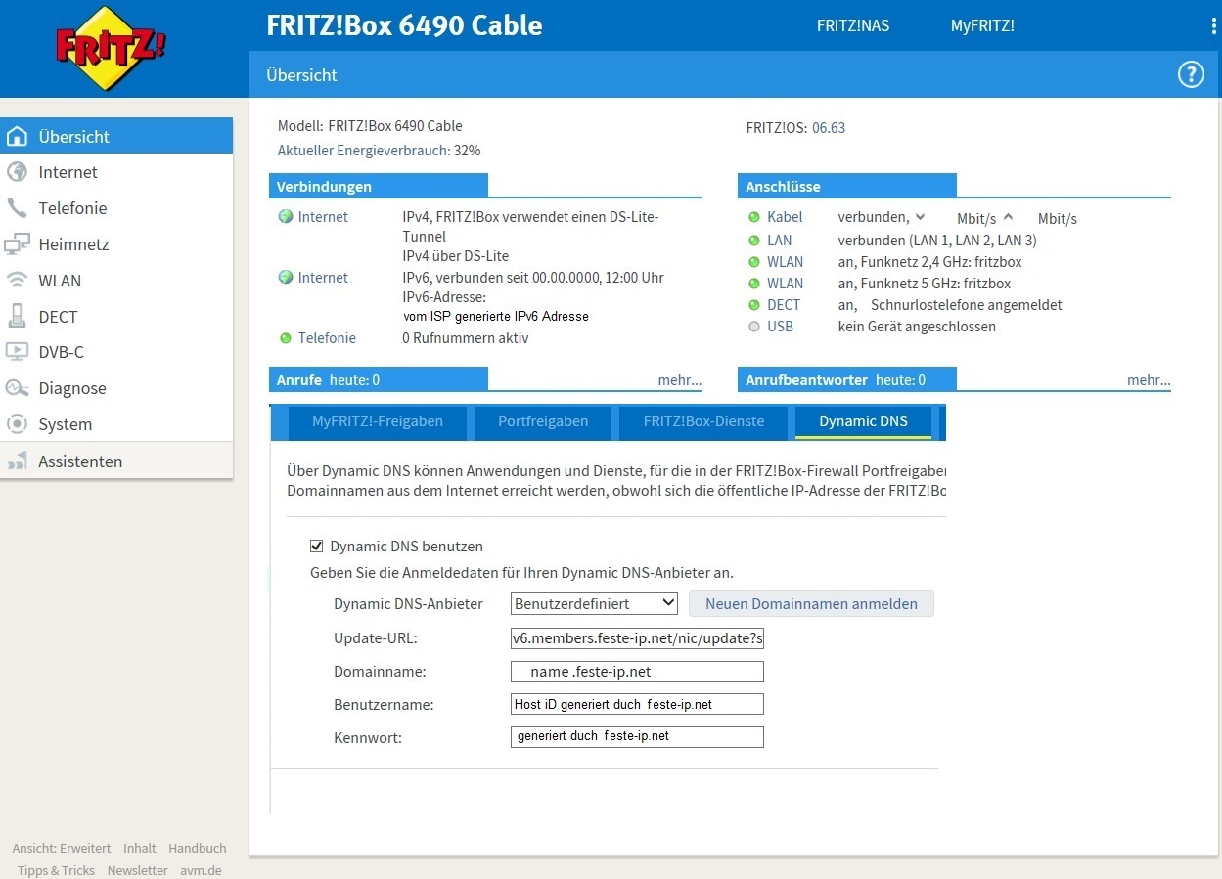
Task: Uncheck Dynamic DNS benutzen checkbox
Action: point(316,547)
